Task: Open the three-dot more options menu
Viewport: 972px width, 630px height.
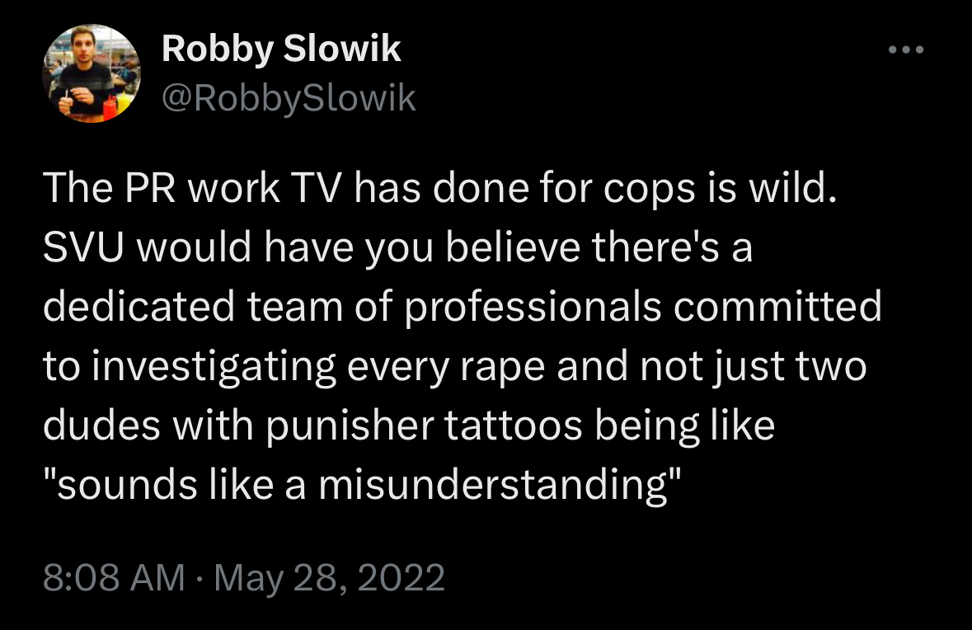Action: pyautogui.click(x=908, y=50)
